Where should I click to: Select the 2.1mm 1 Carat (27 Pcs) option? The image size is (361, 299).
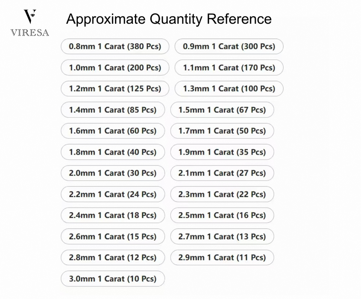(x=222, y=173)
